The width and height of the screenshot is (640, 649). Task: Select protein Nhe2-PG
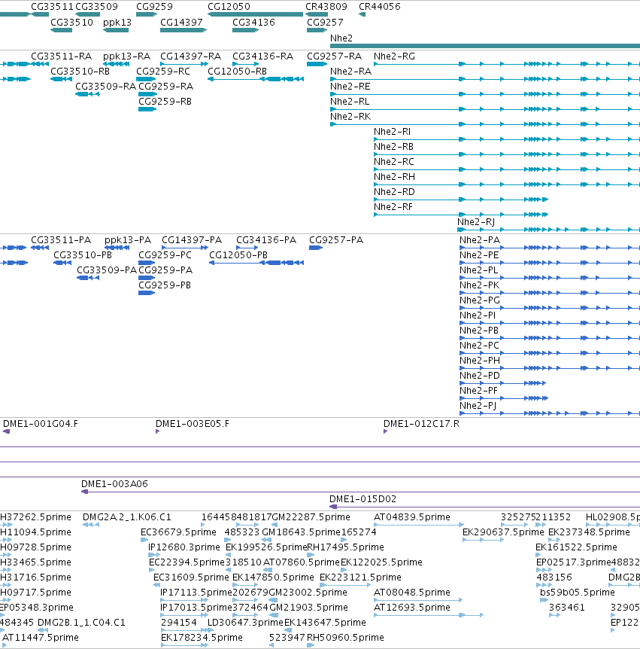[480, 300]
